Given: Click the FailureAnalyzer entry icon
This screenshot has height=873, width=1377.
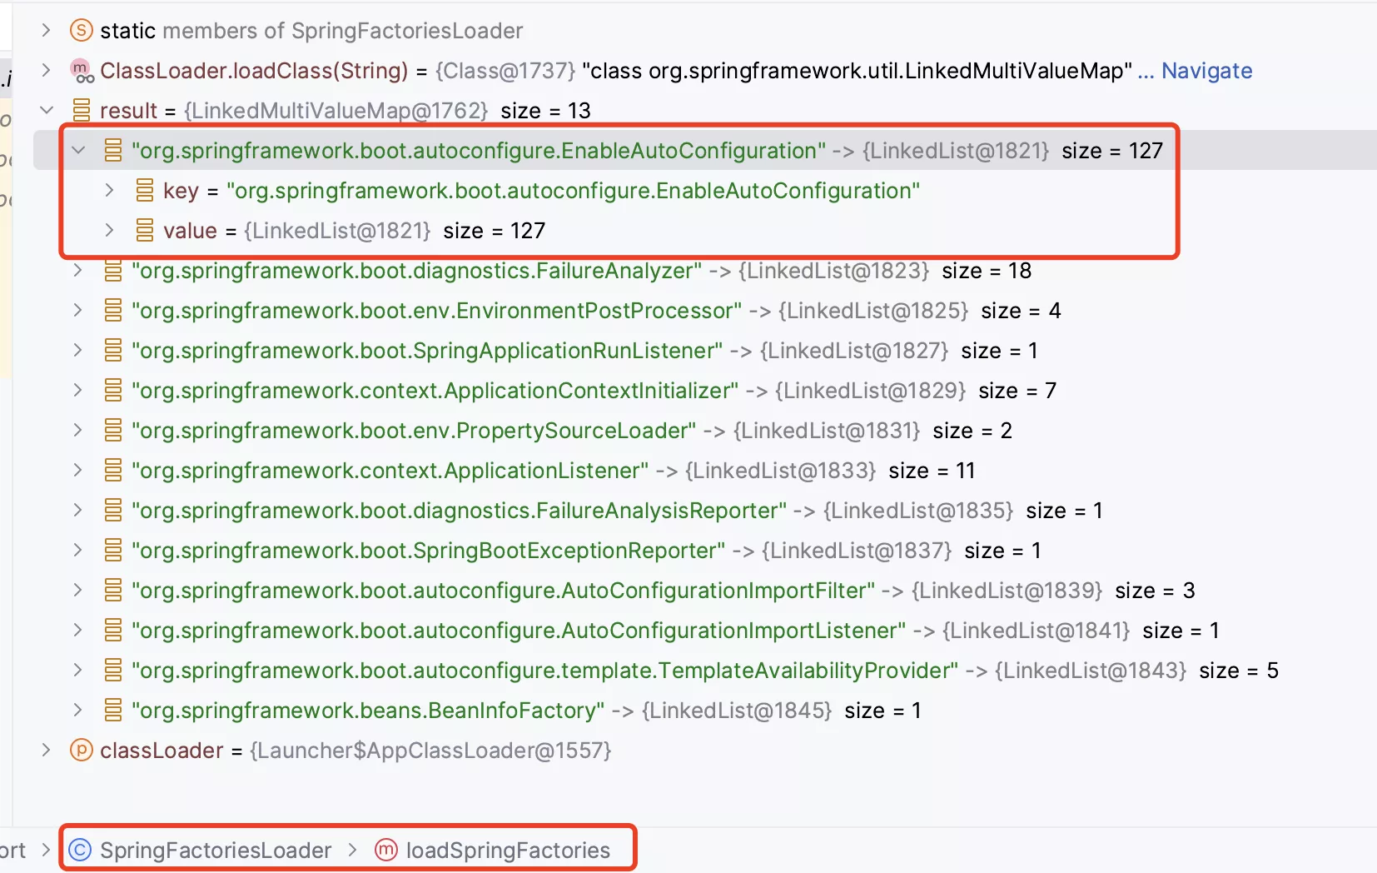Looking at the screenshot, I should point(113,271).
